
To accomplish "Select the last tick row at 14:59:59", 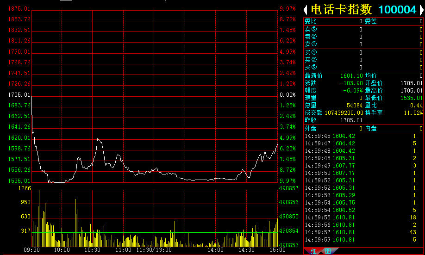I will [x=363, y=240].
